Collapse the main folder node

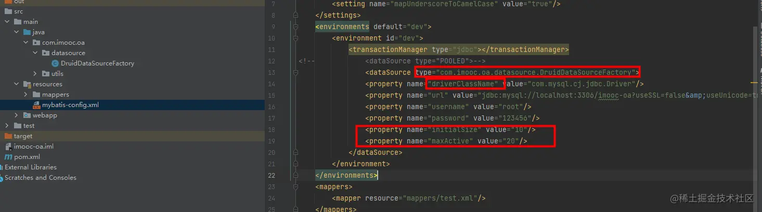point(7,22)
